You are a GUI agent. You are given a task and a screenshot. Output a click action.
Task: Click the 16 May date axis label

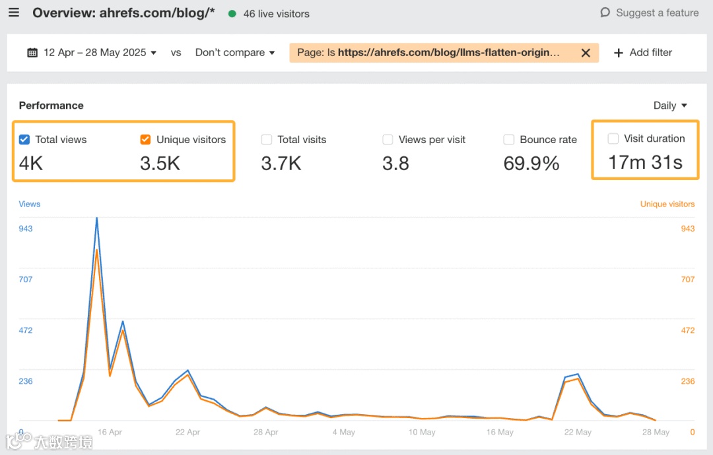click(500, 432)
